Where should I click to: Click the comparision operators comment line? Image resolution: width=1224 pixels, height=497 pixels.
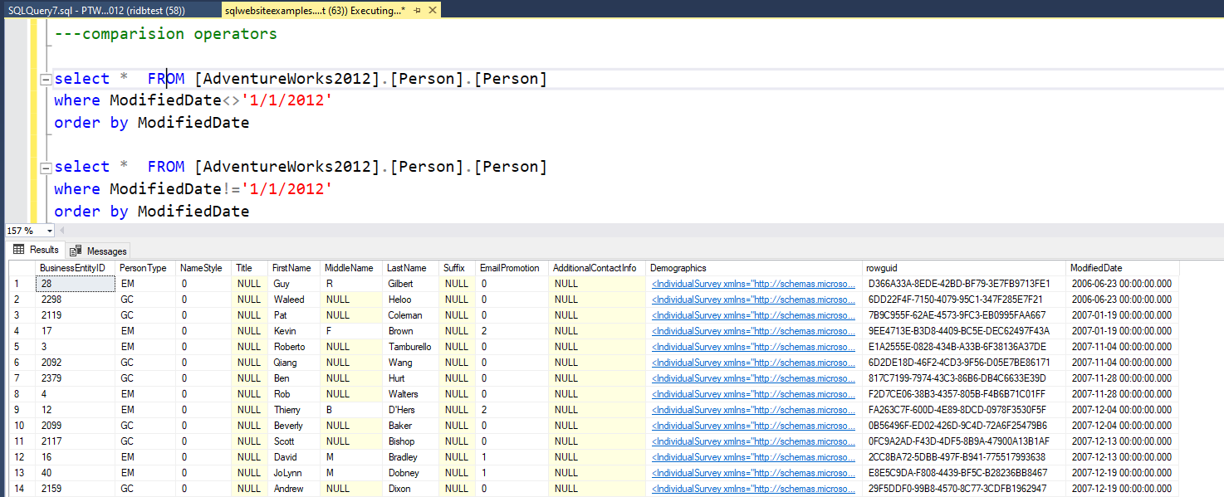point(165,34)
